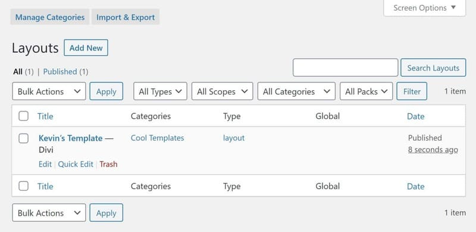Screen dimensions: 476x232
Task: Sort layouts by the Date column header
Action: tap(415, 116)
